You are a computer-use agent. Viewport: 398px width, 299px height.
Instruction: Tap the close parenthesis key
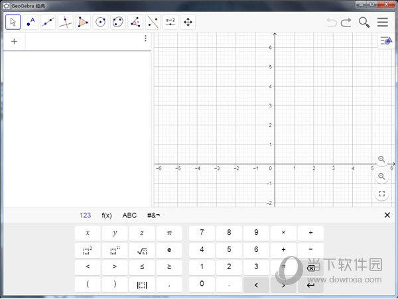click(115, 284)
